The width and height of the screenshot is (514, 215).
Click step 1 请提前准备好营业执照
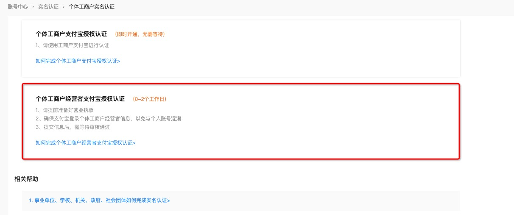[65, 110]
